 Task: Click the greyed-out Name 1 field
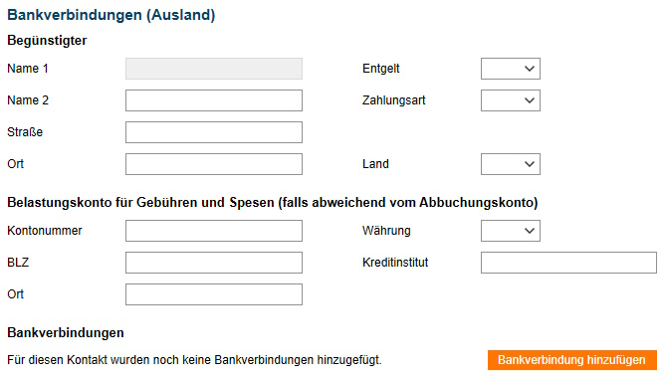point(214,69)
